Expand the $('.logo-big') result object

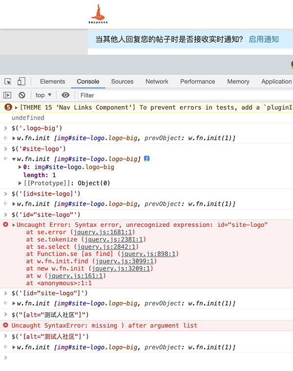pos(14,138)
